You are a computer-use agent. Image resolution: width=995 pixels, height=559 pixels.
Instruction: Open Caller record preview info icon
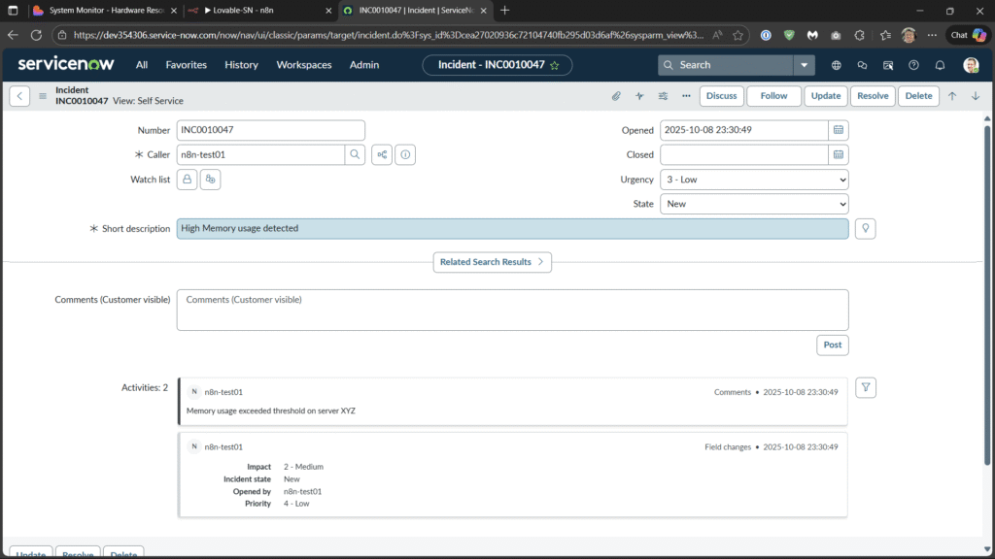[406, 154]
